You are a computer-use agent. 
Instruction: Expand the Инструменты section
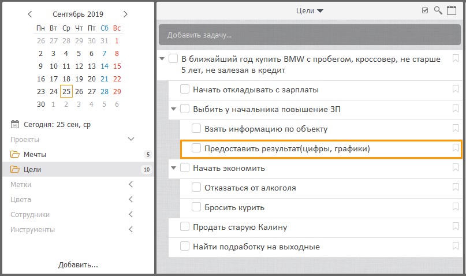click(x=131, y=229)
